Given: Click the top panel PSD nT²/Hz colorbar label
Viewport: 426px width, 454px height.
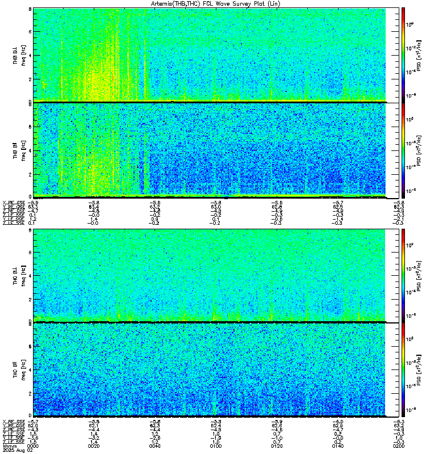Looking at the screenshot, I should tap(419, 55).
